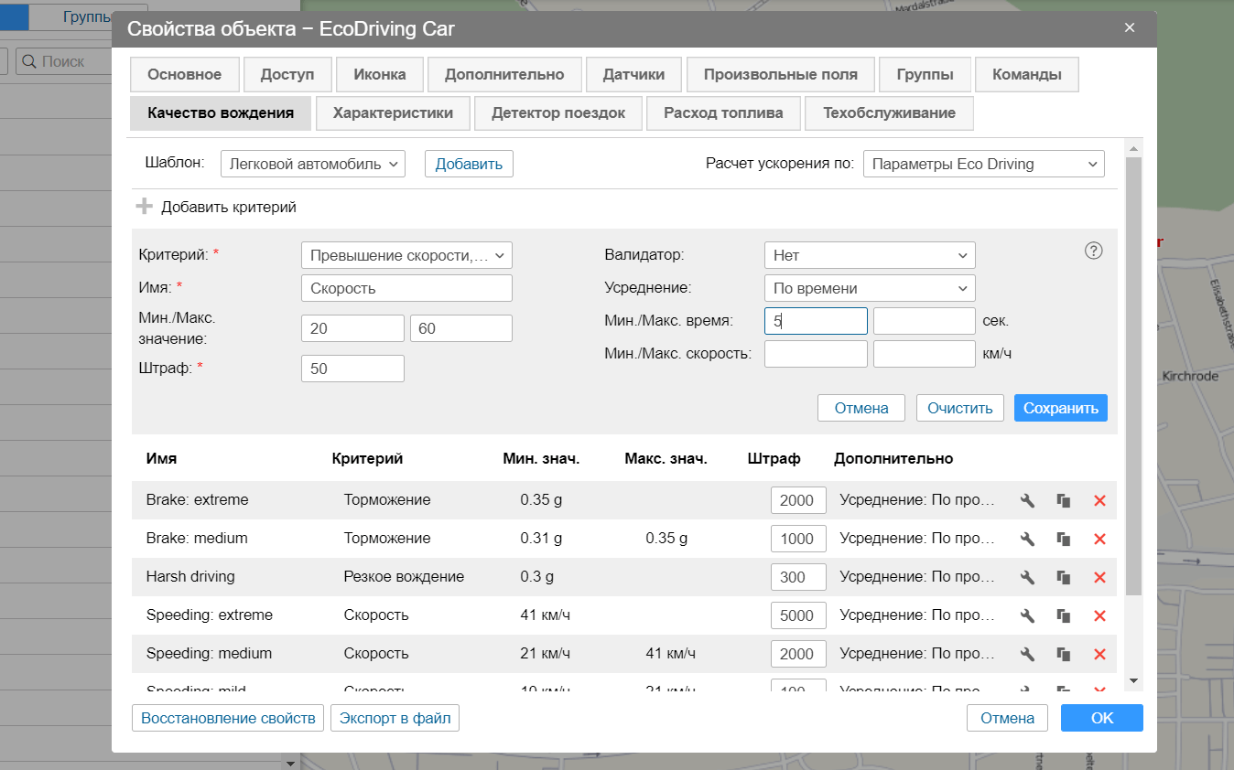This screenshot has width=1234, height=770.
Task: Switch to the Иконка tab
Action: 380,75
